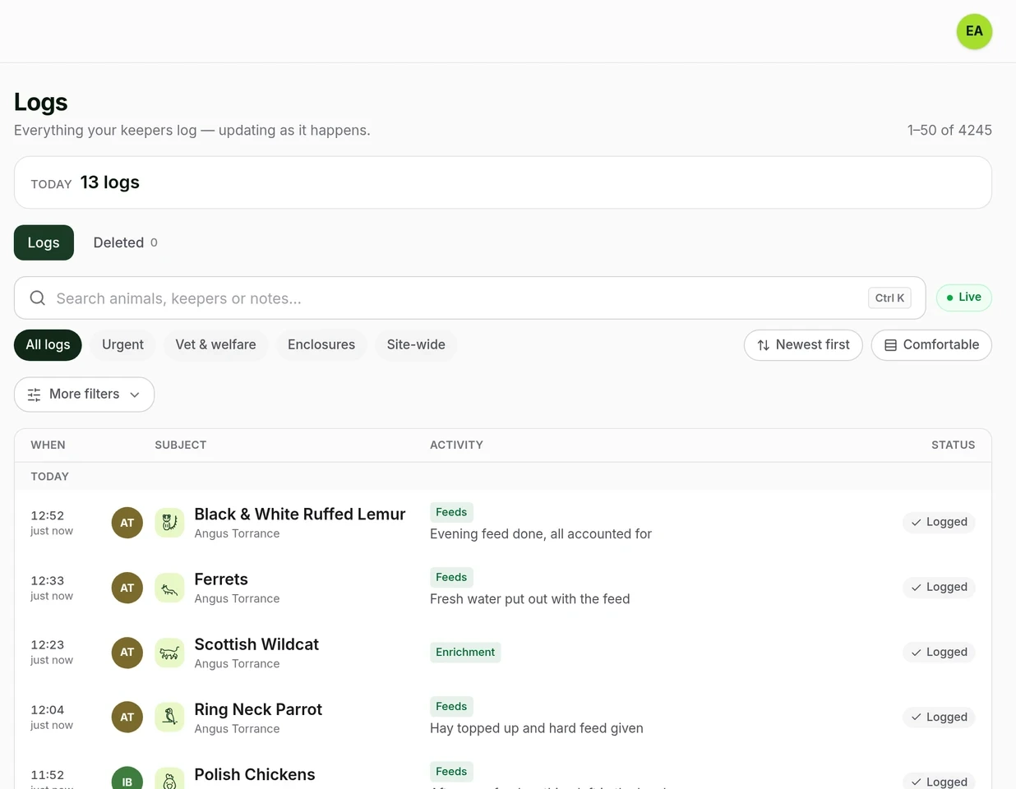The image size is (1016, 789).
Task: Select the Site-wide filter chip
Action: coord(416,344)
